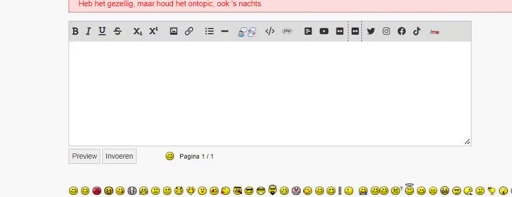Click the two-dot icon with dashed outline
Viewport: 512px width, 197px height.
tap(355, 31)
